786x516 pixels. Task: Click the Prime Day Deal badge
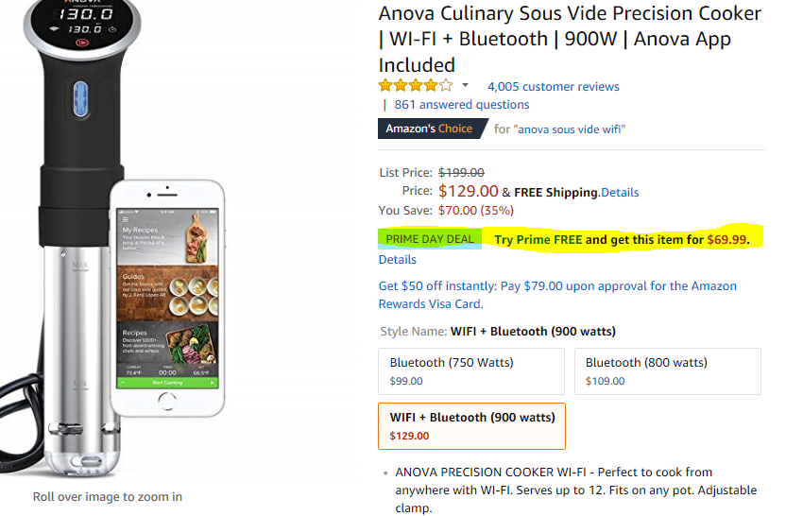pyautogui.click(x=430, y=239)
